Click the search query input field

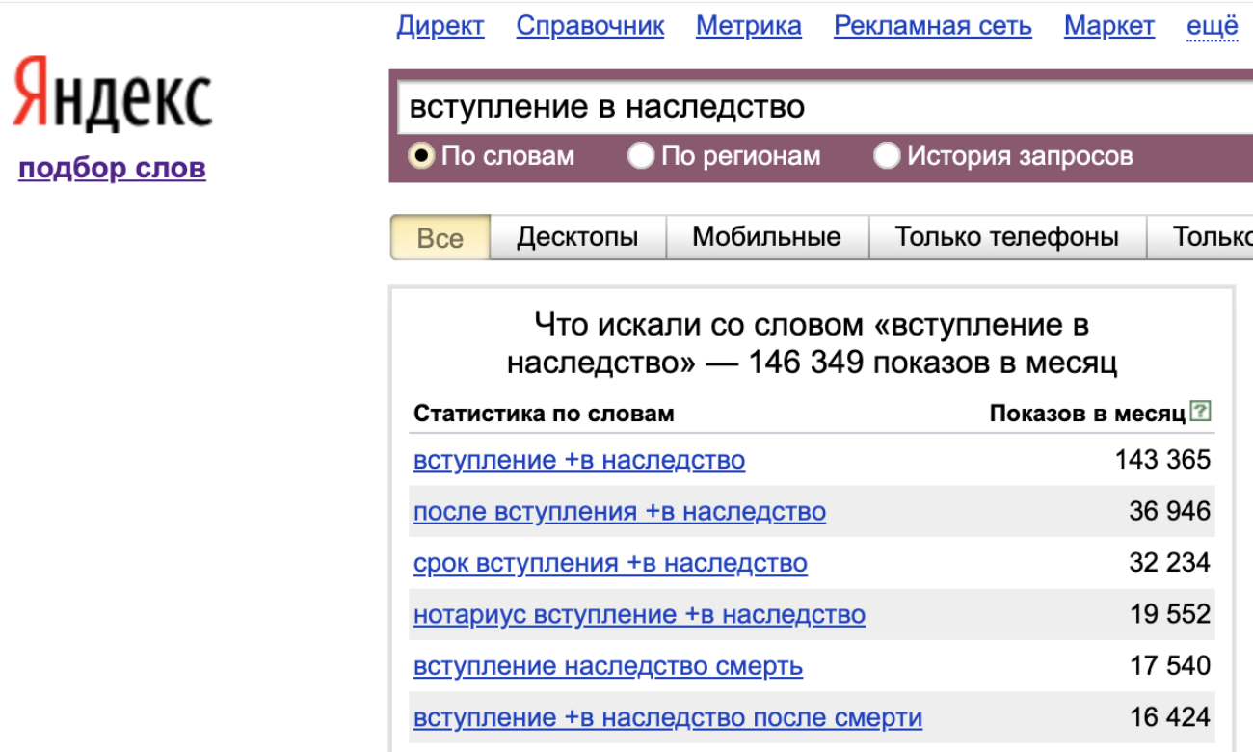(819, 106)
